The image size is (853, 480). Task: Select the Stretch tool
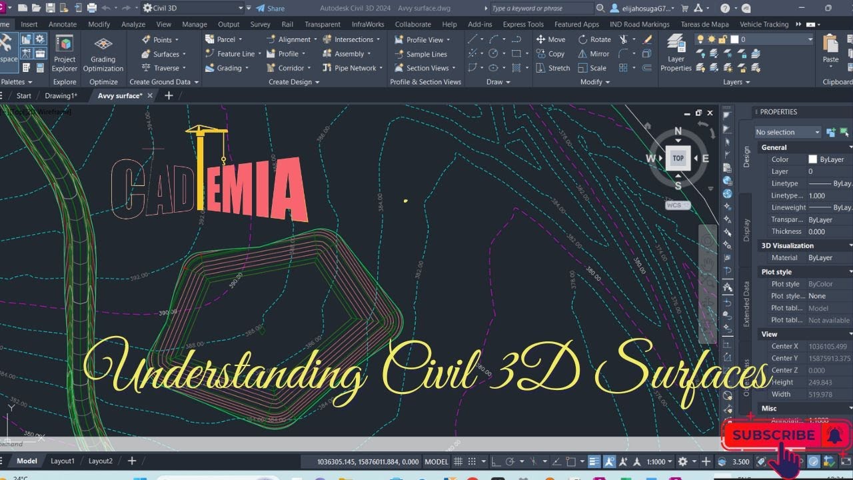point(553,68)
